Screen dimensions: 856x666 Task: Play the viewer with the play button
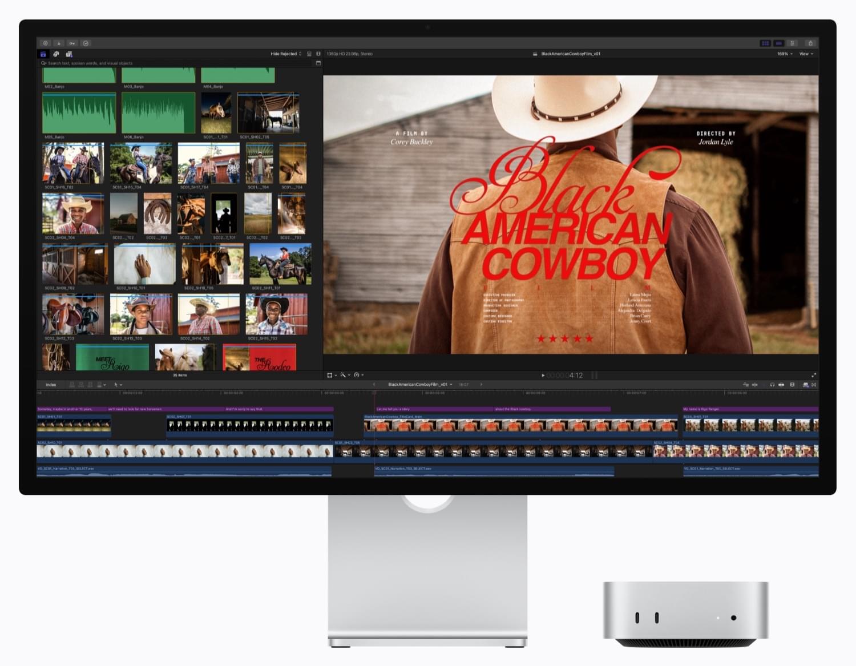pos(543,376)
